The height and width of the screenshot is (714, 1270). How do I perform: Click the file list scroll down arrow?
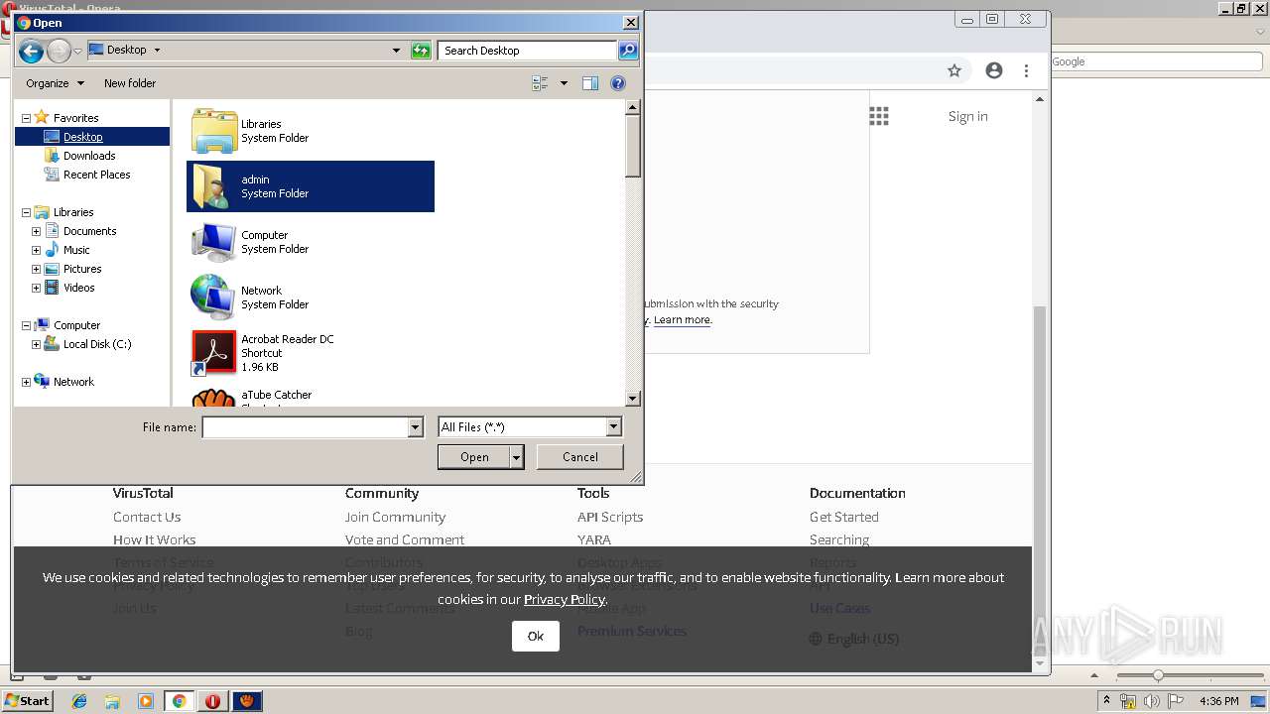pyautogui.click(x=633, y=399)
